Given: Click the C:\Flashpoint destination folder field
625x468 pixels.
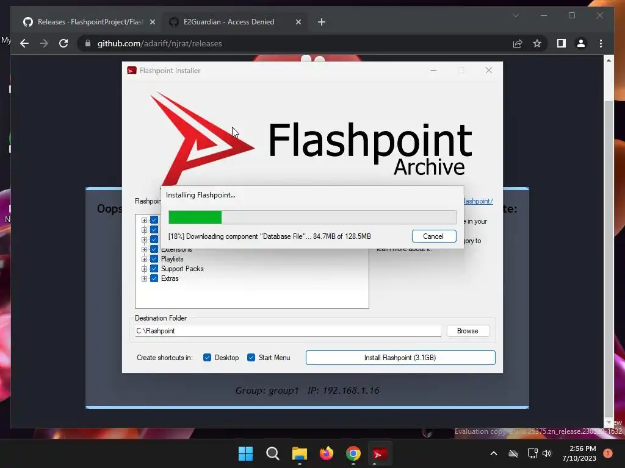Looking at the screenshot, I should coord(288,331).
